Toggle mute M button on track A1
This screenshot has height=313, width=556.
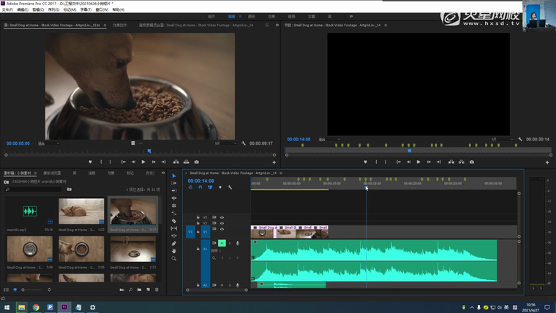[x=222, y=243]
